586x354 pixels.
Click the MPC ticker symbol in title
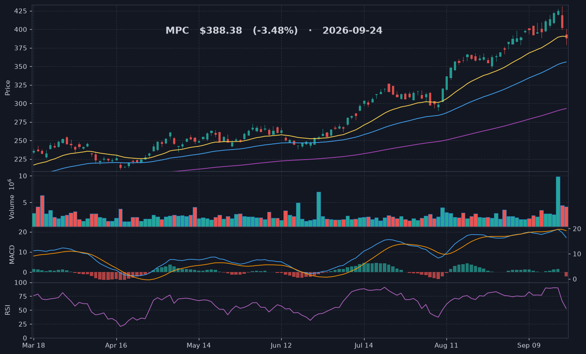(x=177, y=31)
